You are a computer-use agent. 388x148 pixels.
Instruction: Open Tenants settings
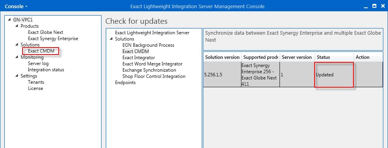coord(36,82)
